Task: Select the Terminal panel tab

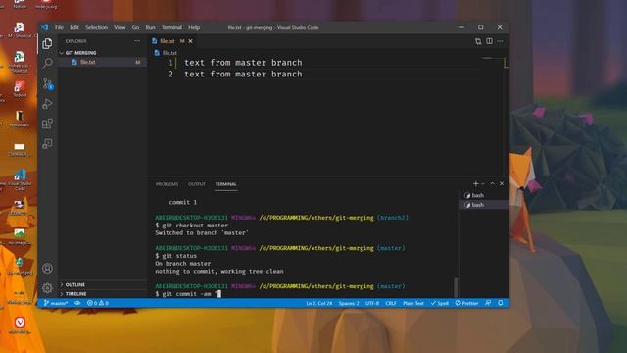Action: click(x=226, y=184)
